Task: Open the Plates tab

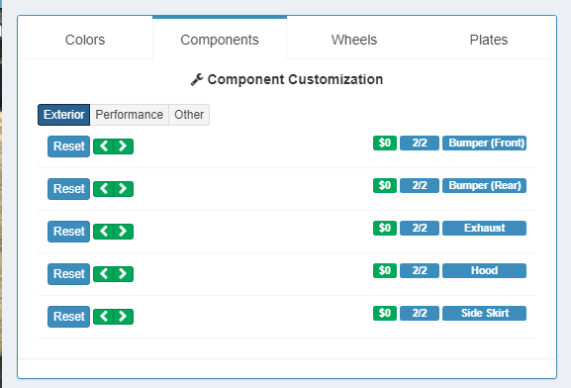Action: point(489,40)
